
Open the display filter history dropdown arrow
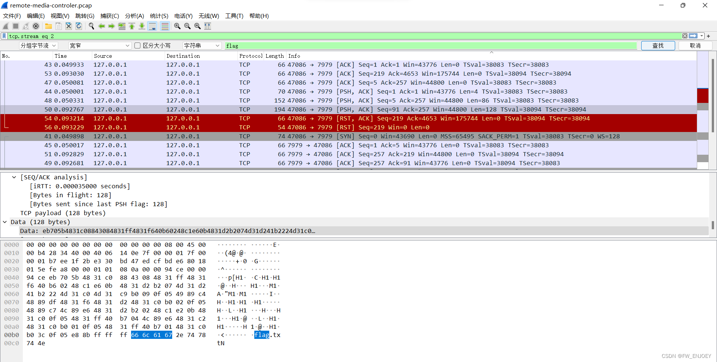(x=702, y=36)
